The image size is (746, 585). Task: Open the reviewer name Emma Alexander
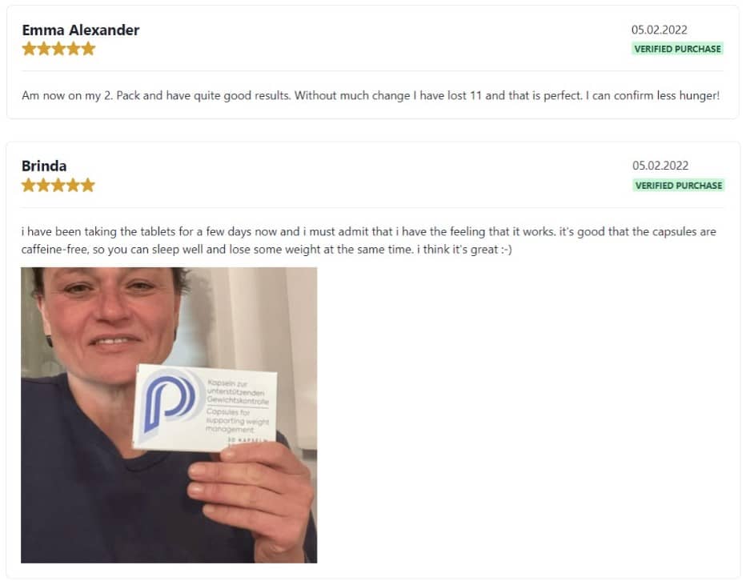(80, 30)
